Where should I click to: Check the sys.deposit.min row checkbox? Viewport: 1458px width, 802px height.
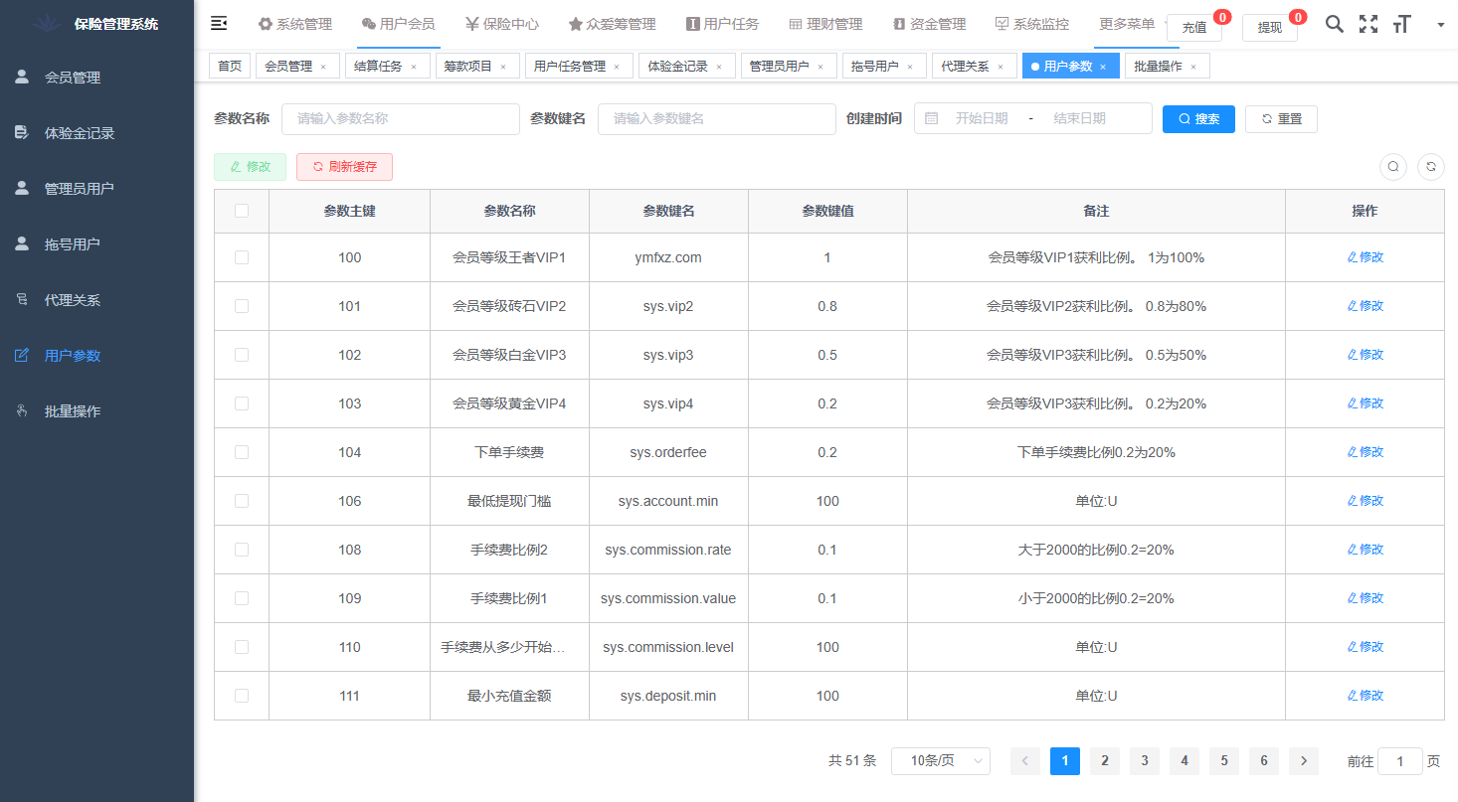tap(242, 696)
